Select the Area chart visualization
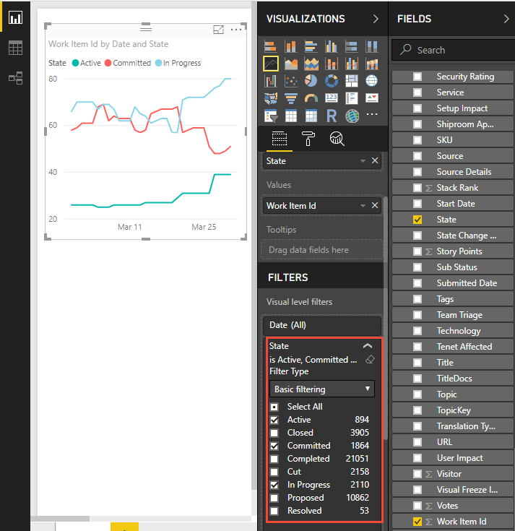515x531 pixels. [291, 64]
